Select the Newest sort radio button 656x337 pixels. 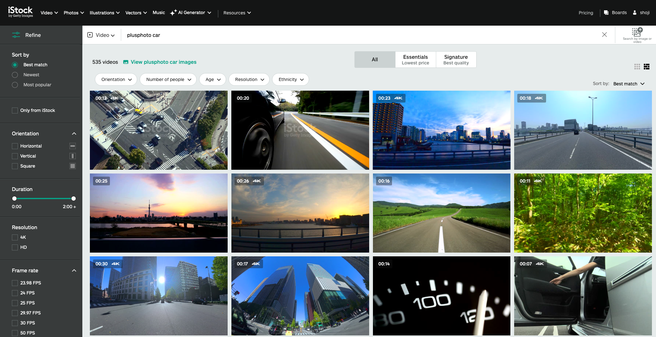coord(15,75)
